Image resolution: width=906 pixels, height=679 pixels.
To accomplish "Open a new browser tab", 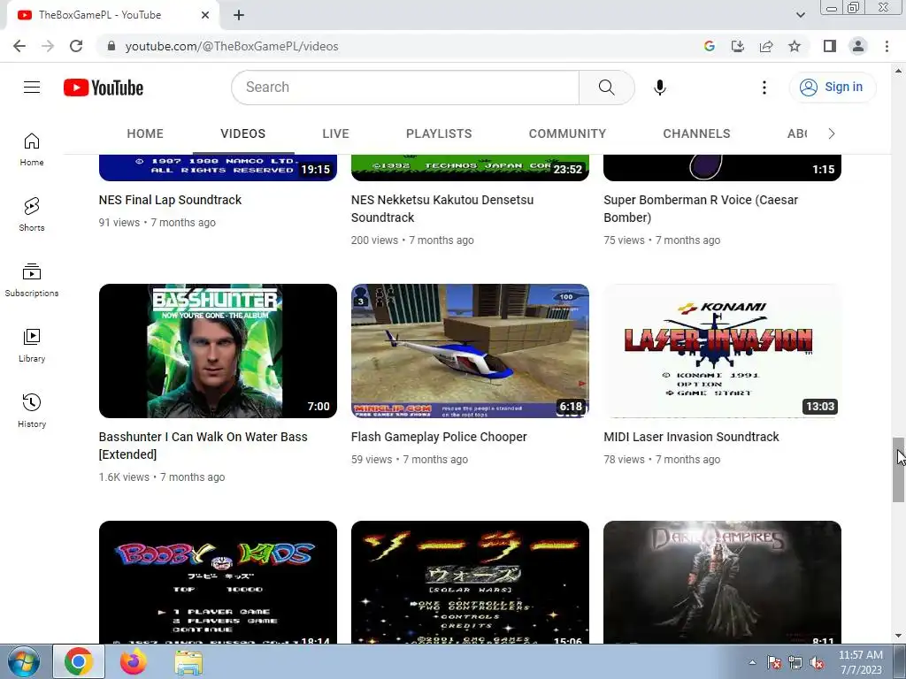I will [239, 15].
